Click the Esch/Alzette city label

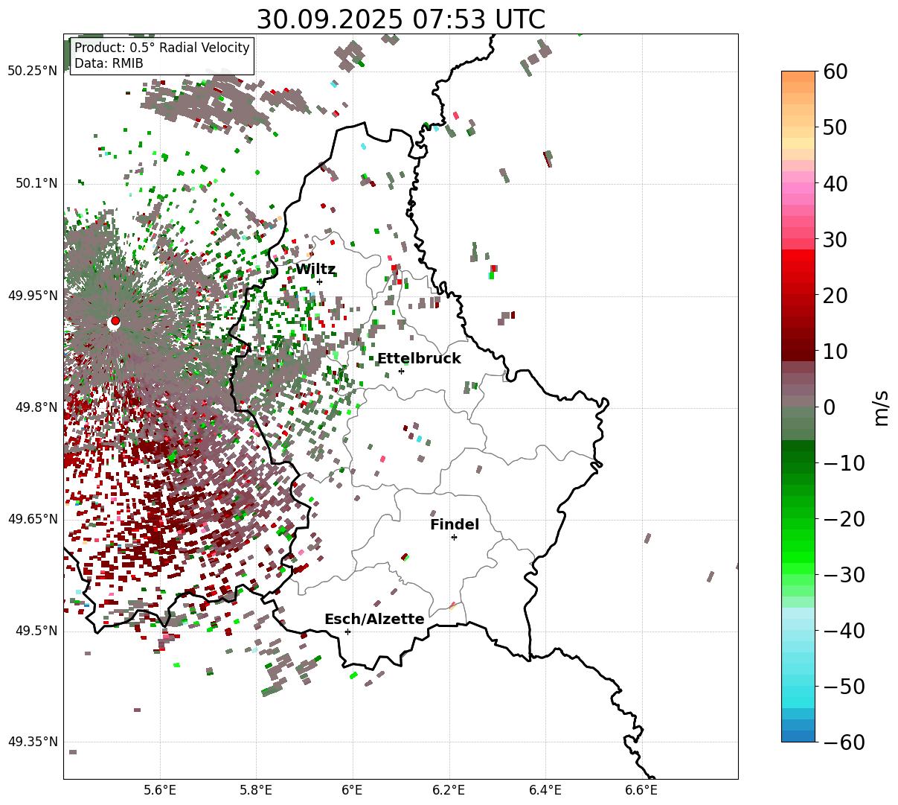pos(374,620)
